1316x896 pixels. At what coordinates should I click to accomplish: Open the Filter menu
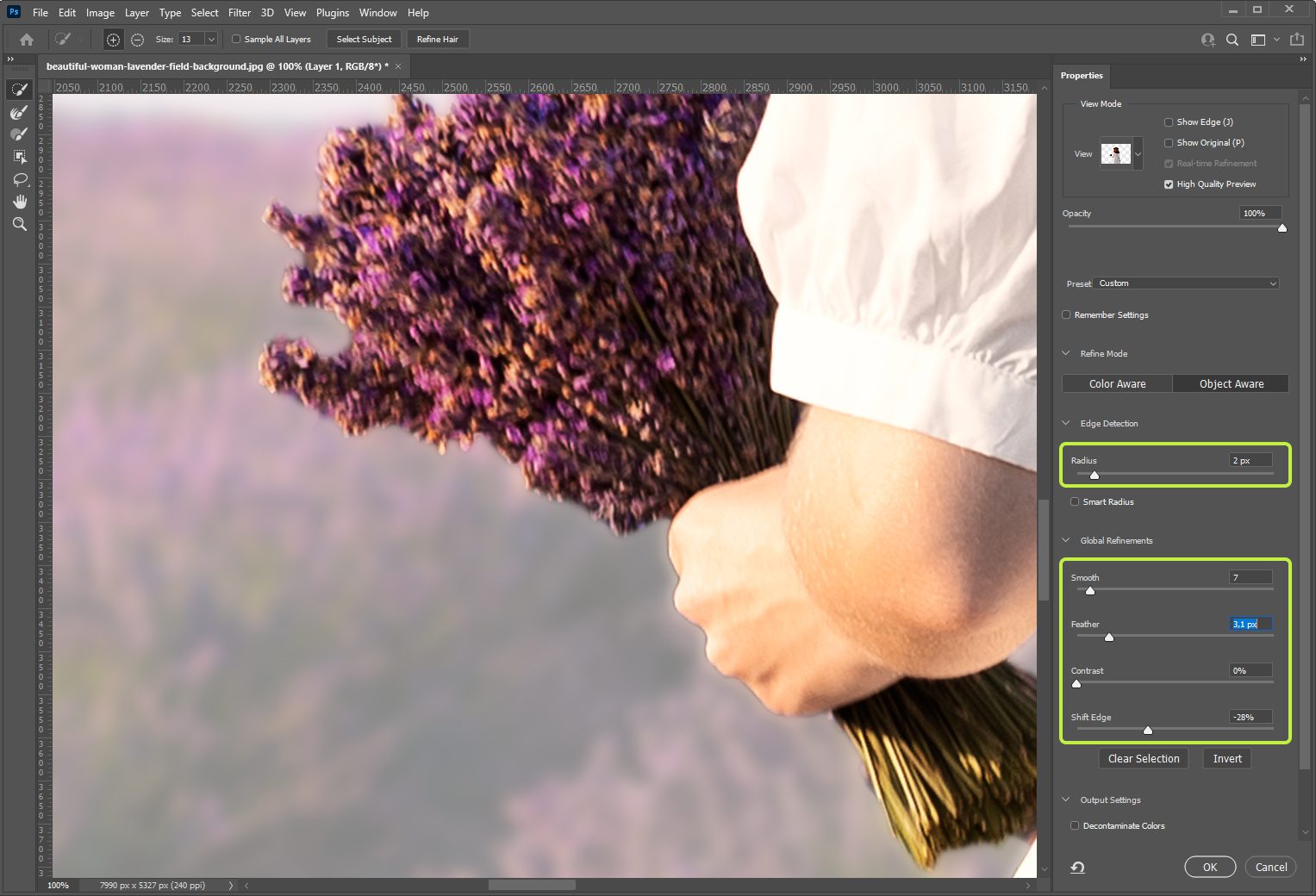click(x=240, y=13)
